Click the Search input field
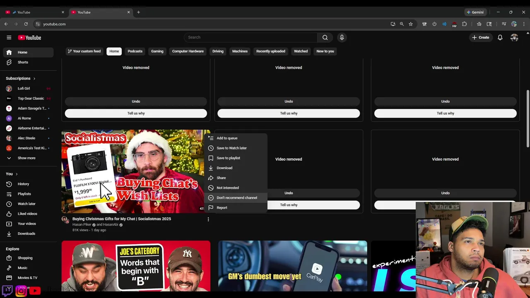This screenshot has height=298, width=530. point(251,37)
